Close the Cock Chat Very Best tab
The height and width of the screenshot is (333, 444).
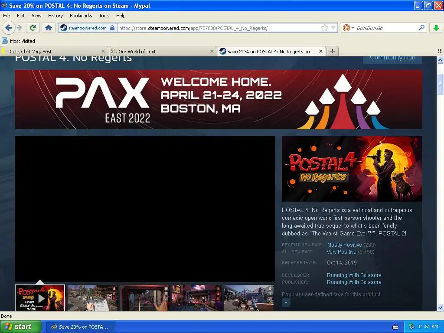pos(103,51)
